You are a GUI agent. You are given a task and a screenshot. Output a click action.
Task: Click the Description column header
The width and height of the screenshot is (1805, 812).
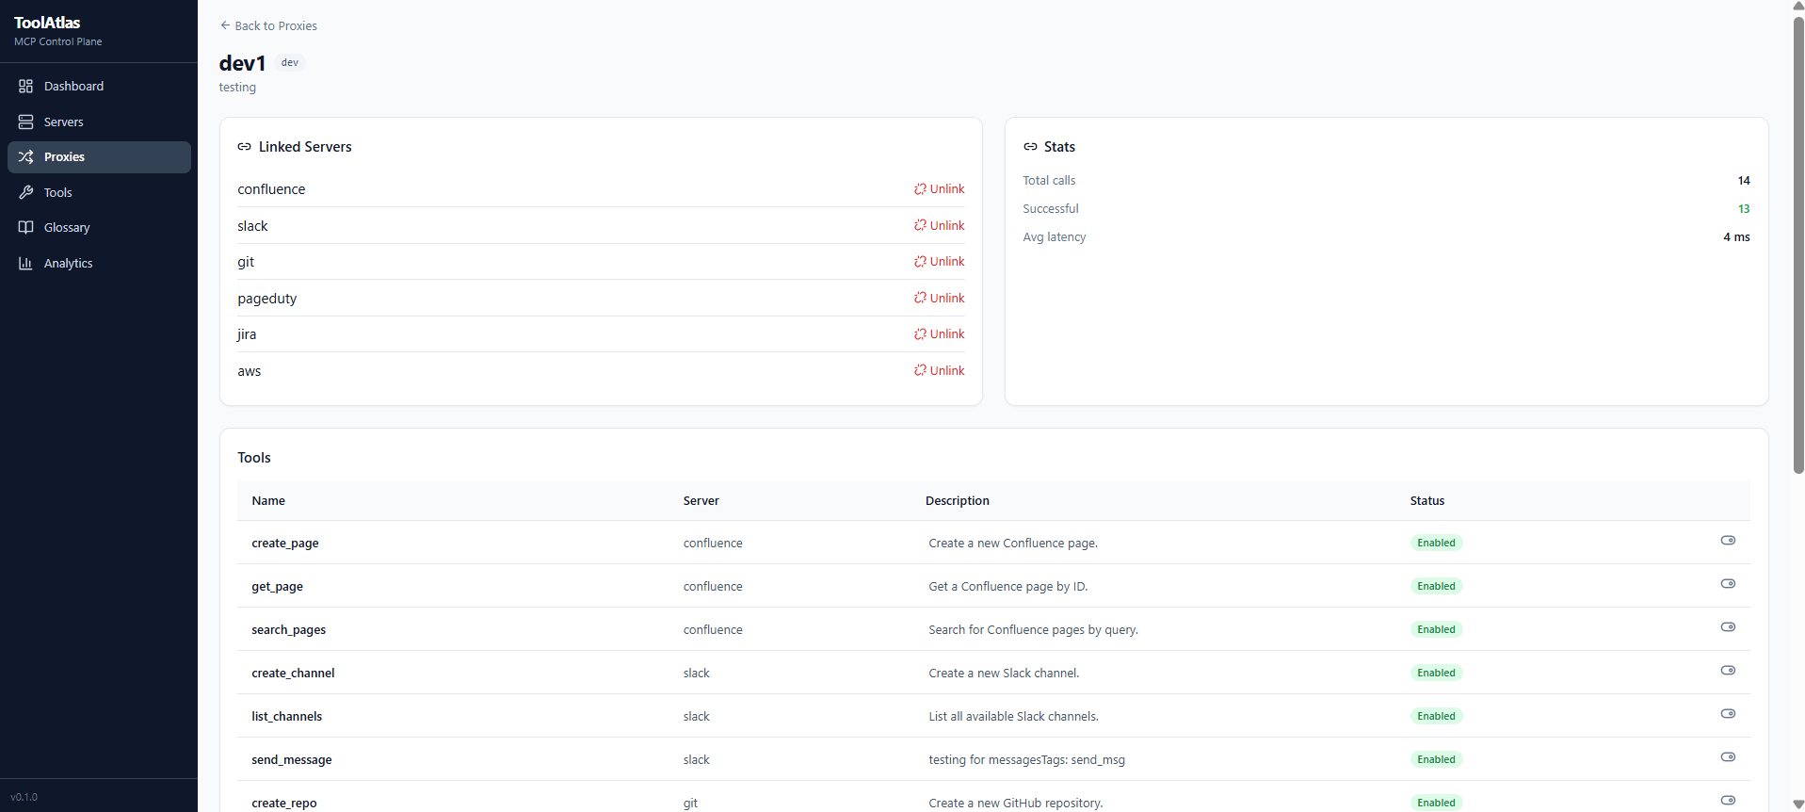click(x=958, y=500)
